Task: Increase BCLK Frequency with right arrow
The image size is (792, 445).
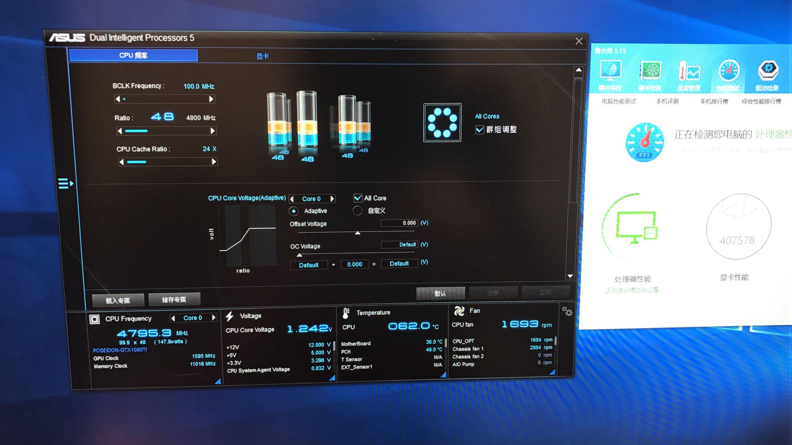Action: click(211, 99)
